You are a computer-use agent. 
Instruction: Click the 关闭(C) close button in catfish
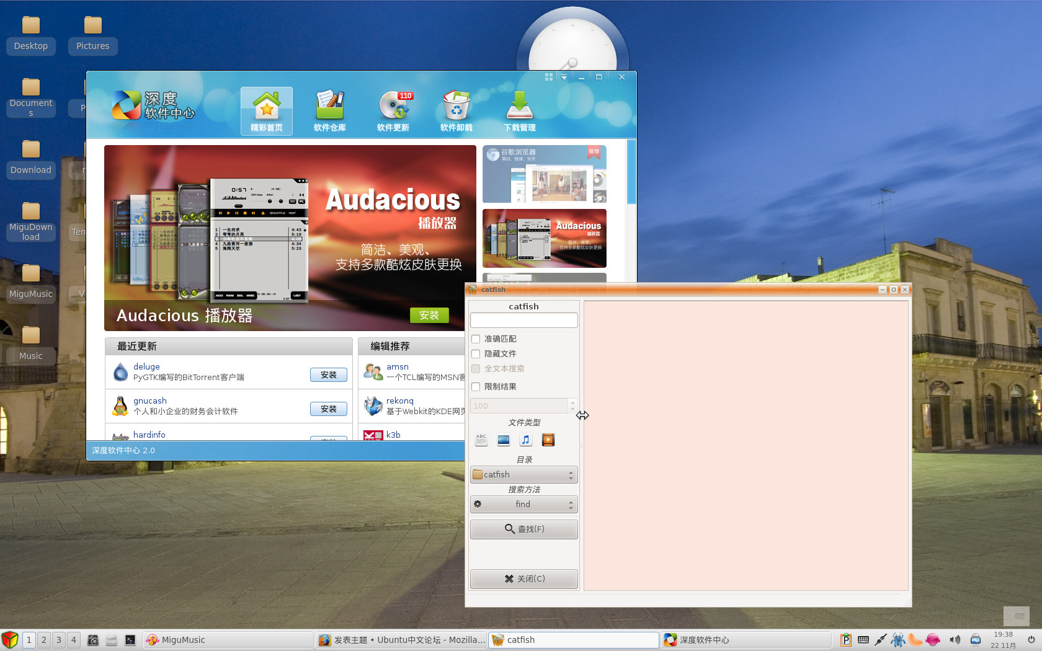pos(524,579)
